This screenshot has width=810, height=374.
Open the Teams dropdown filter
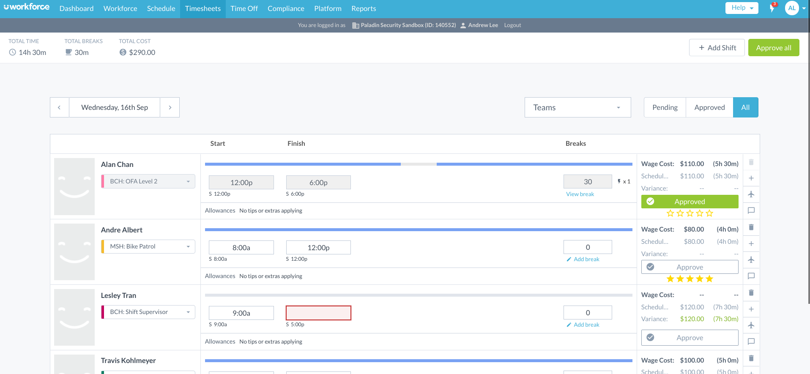(x=577, y=107)
